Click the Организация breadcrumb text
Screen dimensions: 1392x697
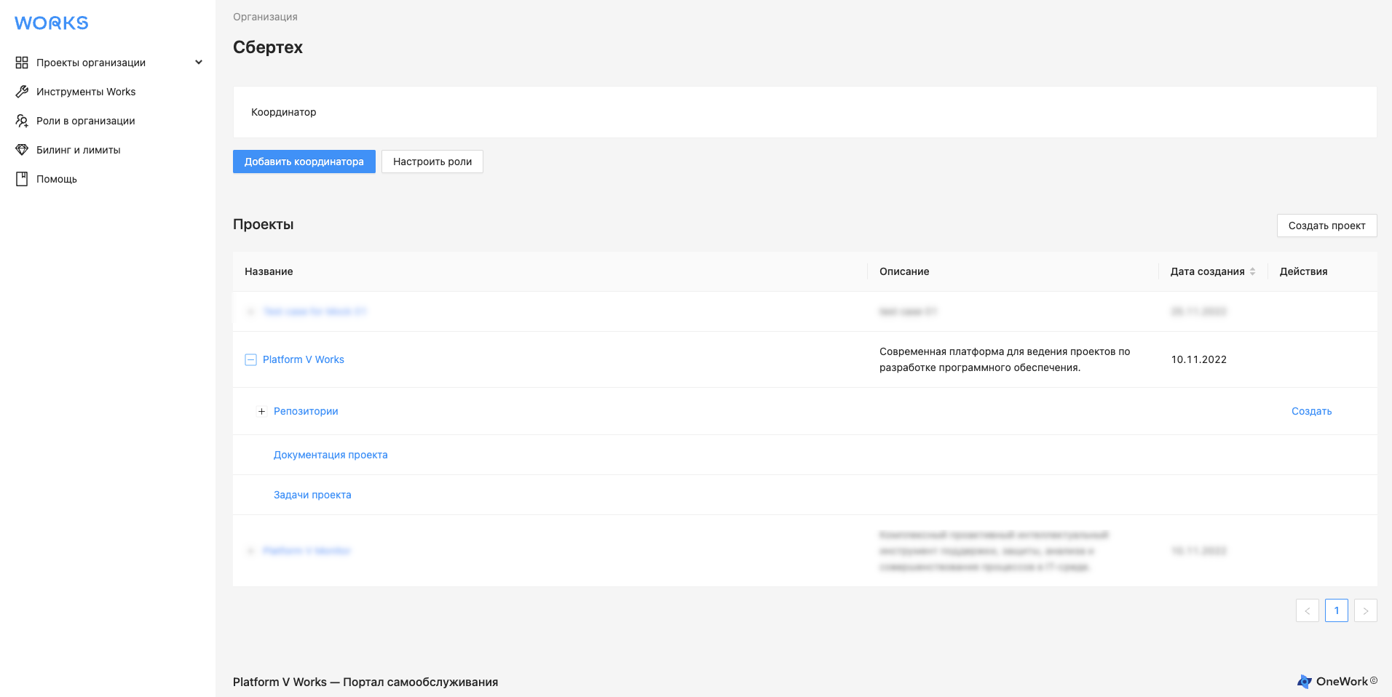[x=265, y=17]
